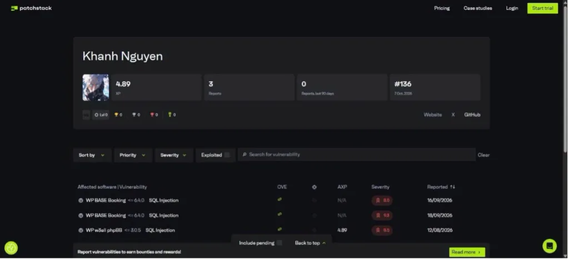569x260 pixels.
Task: Click the 4.89 AXP value in phpBB row
Action: point(342,230)
